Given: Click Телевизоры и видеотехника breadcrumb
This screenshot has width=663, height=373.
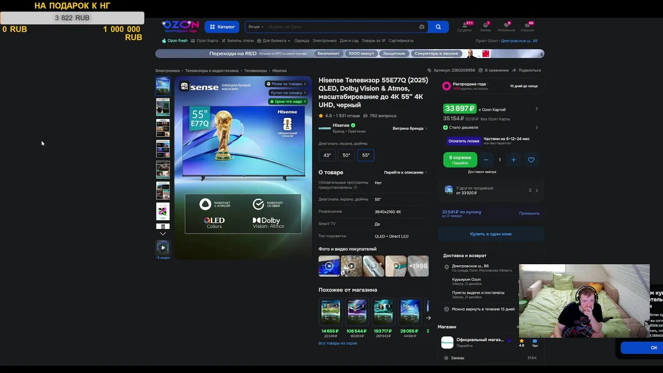Looking at the screenshot, I should pyautogui.click(x=212, y=70).
